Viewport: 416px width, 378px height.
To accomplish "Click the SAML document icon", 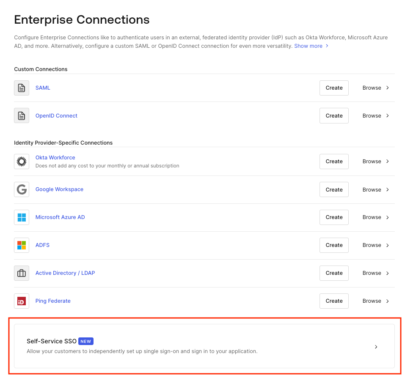I will click(22, 88).
